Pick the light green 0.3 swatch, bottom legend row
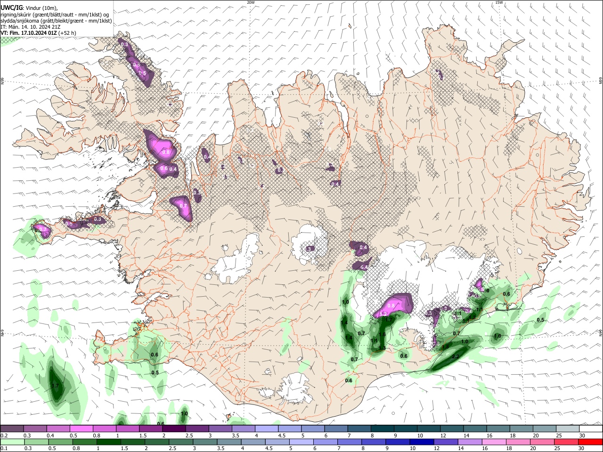The image size is (603, 452). click(36, 442)
